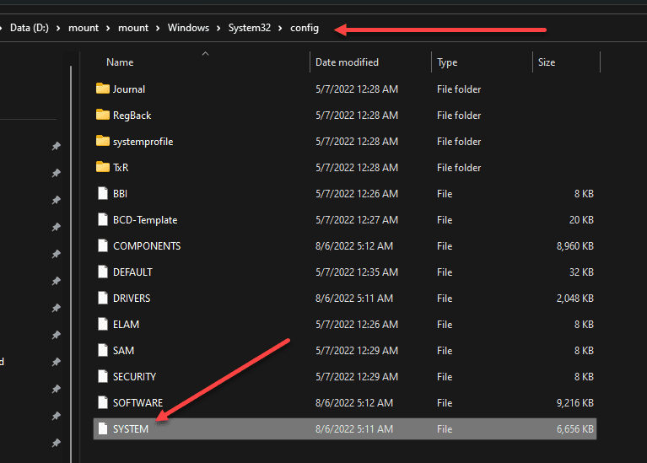Select the TxR folder icon
This screenshot has height=463, width=647.
(103, 167)
